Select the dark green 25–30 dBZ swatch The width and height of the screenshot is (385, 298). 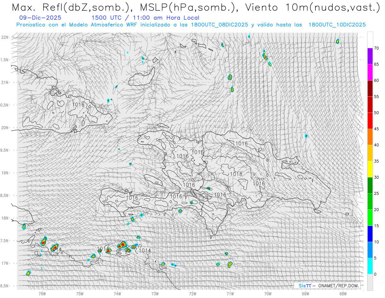point(370,185)
